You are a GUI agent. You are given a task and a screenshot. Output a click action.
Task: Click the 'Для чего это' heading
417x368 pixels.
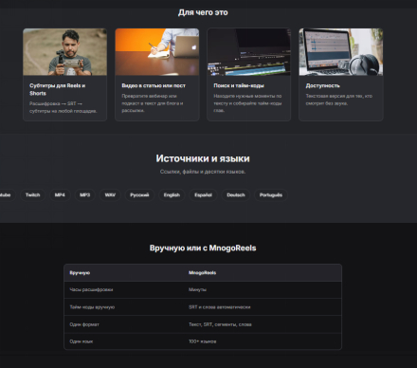point(203,12)
